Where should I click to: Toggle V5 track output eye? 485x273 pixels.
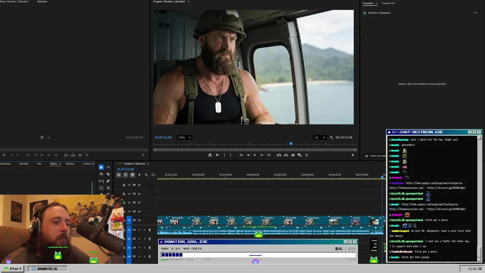point(139,185)
